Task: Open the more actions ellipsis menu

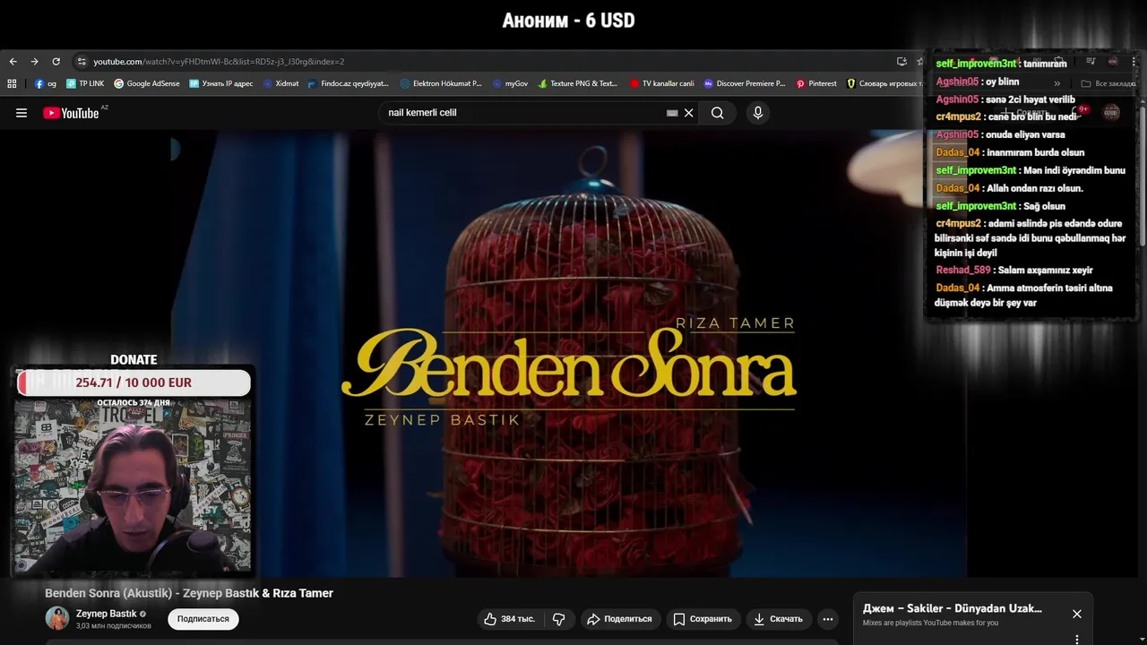Action: [x=828, y=619]
